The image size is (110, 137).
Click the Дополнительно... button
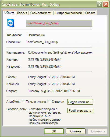[80, 102]
